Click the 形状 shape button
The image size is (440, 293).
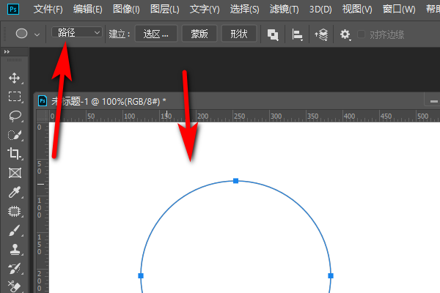[x=239, y=34]
